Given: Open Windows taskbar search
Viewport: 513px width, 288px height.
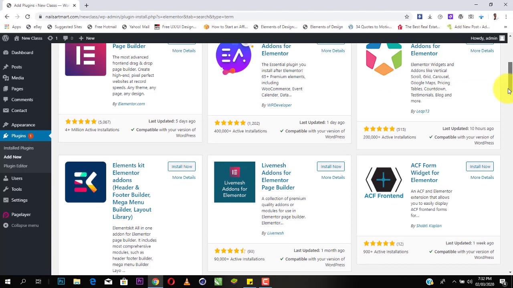Looking at the screenshot, I should point(23,282).
